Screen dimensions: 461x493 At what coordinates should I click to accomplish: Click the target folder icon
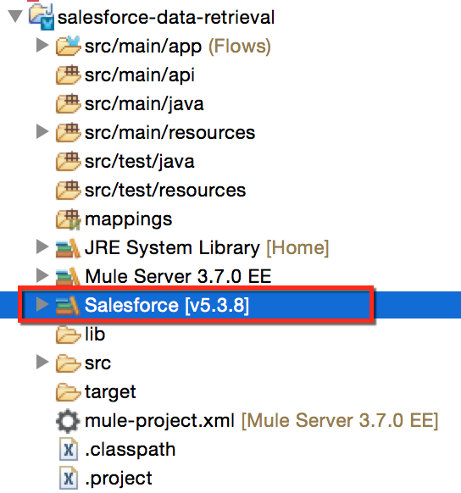tap(68, 392)
